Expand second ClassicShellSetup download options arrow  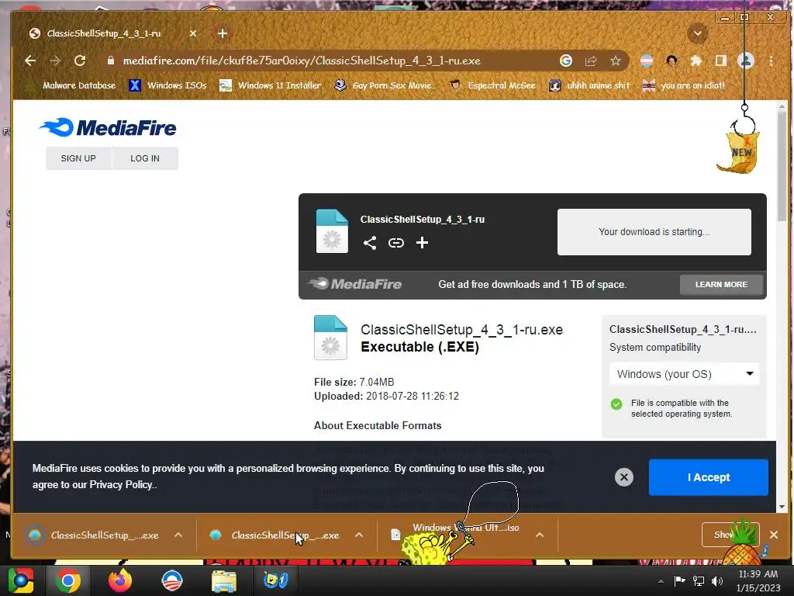[358, 535]
